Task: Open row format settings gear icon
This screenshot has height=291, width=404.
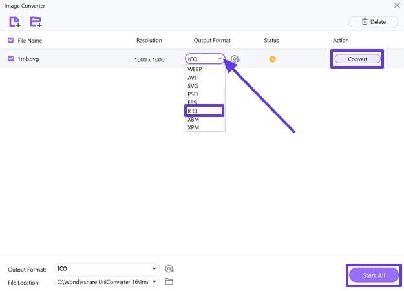Action: pyautogui.click(x=235, y=59)
